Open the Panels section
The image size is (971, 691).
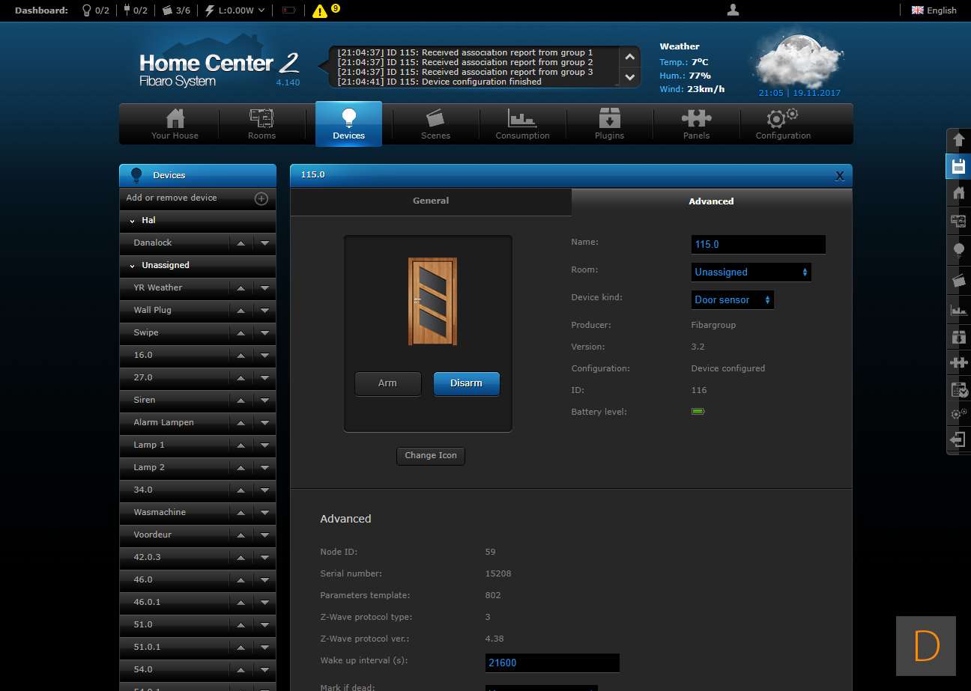(696, 124)
